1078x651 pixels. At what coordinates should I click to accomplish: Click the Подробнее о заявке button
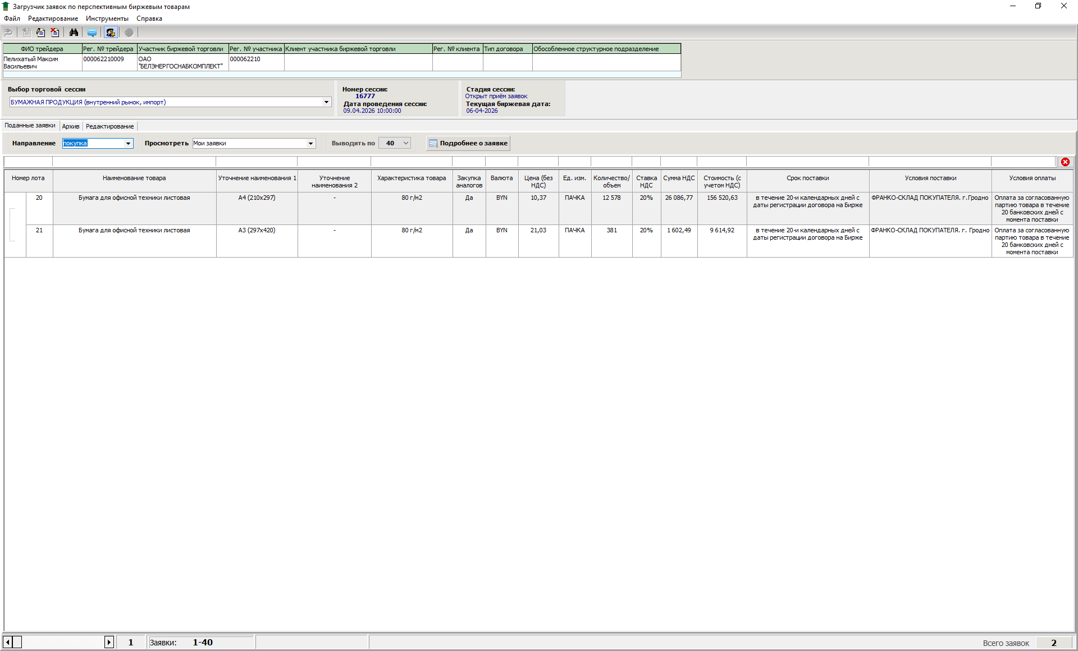point(468,143)
